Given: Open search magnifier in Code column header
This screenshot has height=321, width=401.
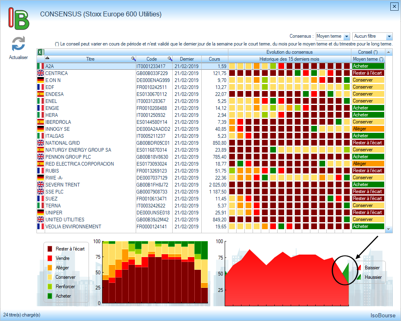Looking at the screenshot, I should tap(170, 59).
